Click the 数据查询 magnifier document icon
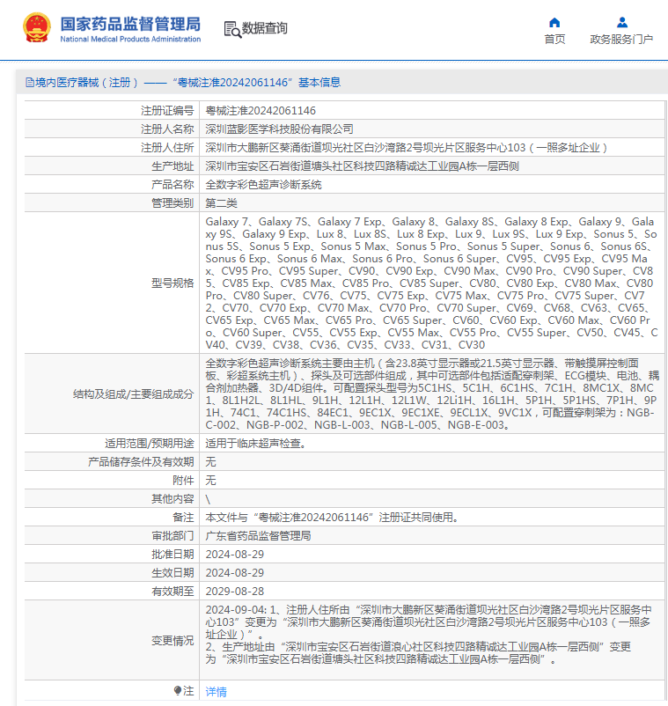 (231, 29)
